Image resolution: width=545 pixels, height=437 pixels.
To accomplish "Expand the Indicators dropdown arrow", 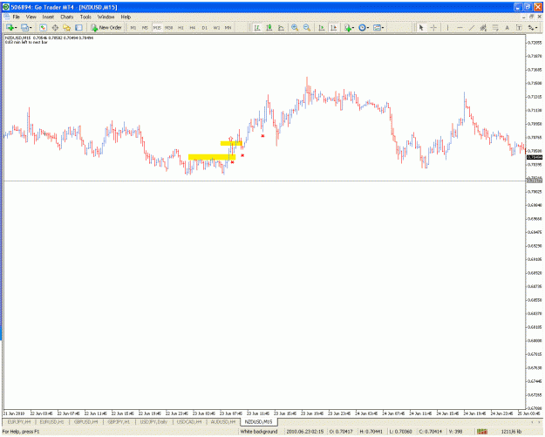I will click(353, 27).
